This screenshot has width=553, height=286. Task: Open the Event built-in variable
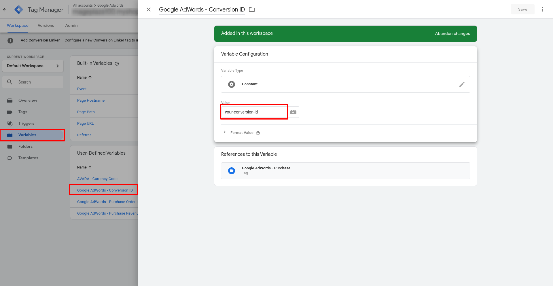click(x=82, y=89)
